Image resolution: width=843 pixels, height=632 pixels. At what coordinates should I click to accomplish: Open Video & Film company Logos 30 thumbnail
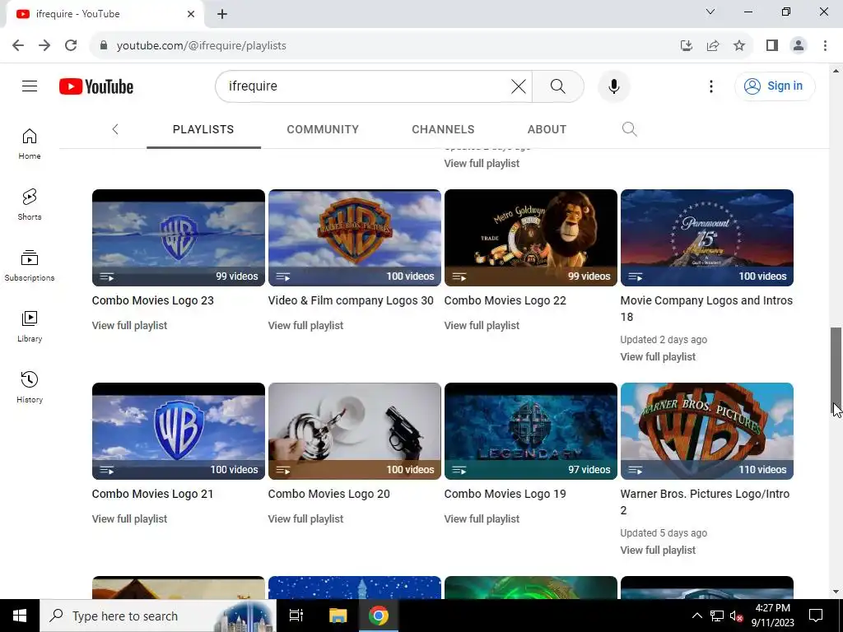pyautogui.click(x=355, y=238)
